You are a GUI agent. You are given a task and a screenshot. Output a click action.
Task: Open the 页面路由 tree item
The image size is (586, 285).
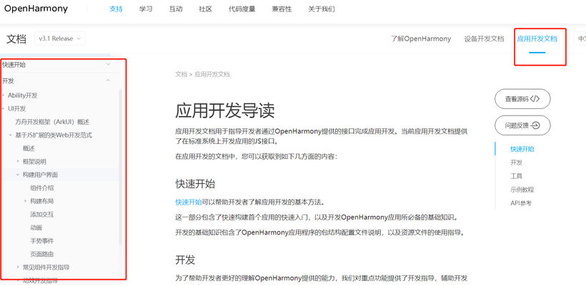pyautogui.click(x=42, y=254)
